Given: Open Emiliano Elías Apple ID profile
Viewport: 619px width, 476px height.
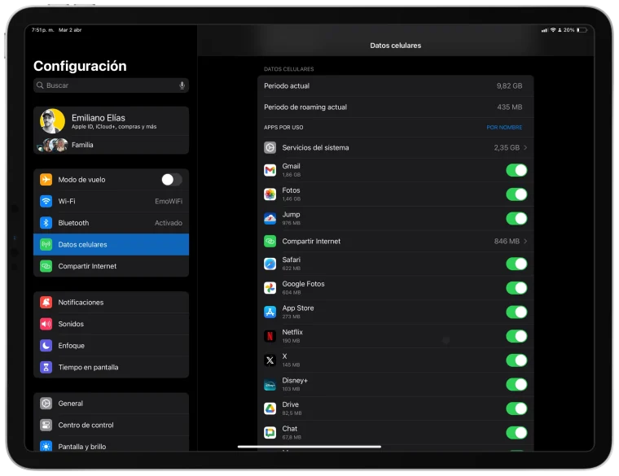Looking at the screenshot, I should pyautogui.click(x=111, y=121).
